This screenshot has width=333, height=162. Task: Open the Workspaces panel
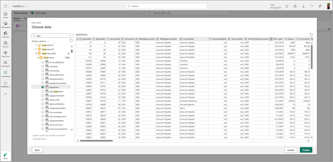pos(6,24)
